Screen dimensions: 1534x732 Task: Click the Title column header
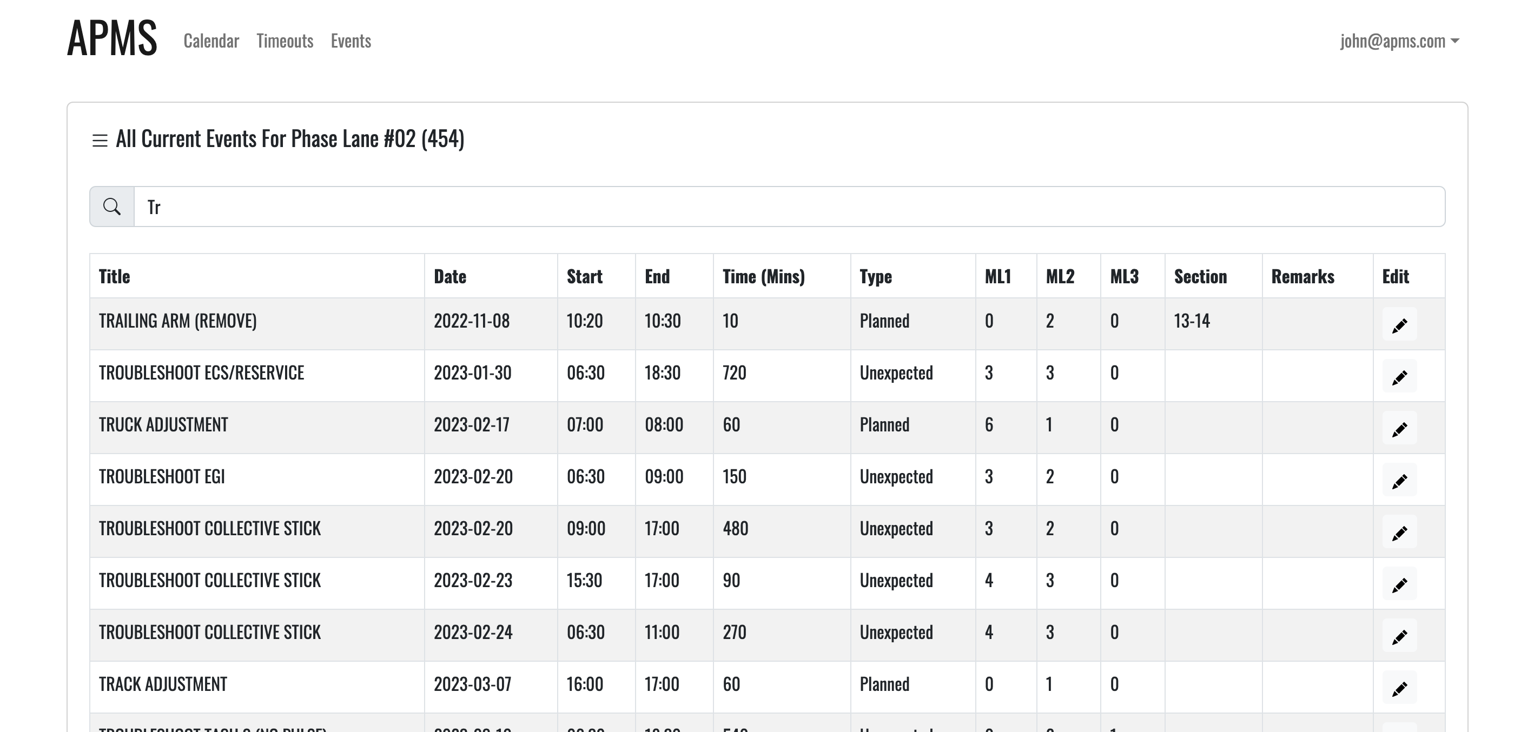[x=114, y=276]
